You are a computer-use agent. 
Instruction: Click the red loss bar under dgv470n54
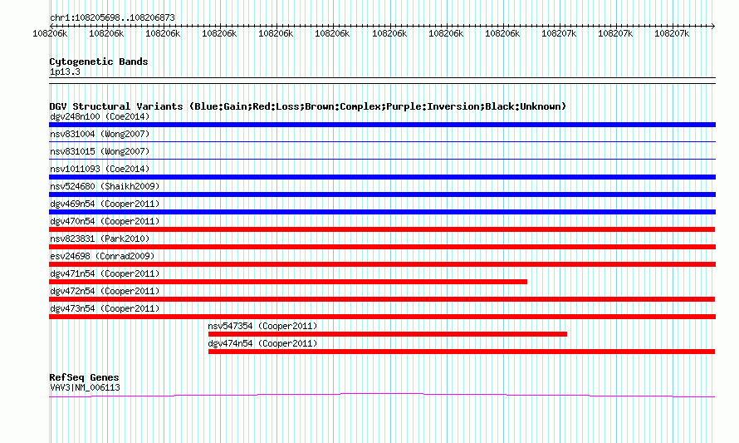(x=382, y=229)
